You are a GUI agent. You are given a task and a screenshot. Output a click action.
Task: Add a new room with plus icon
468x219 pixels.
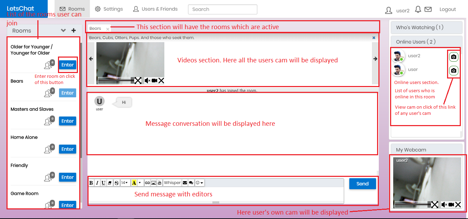click(x=73, y=31)
